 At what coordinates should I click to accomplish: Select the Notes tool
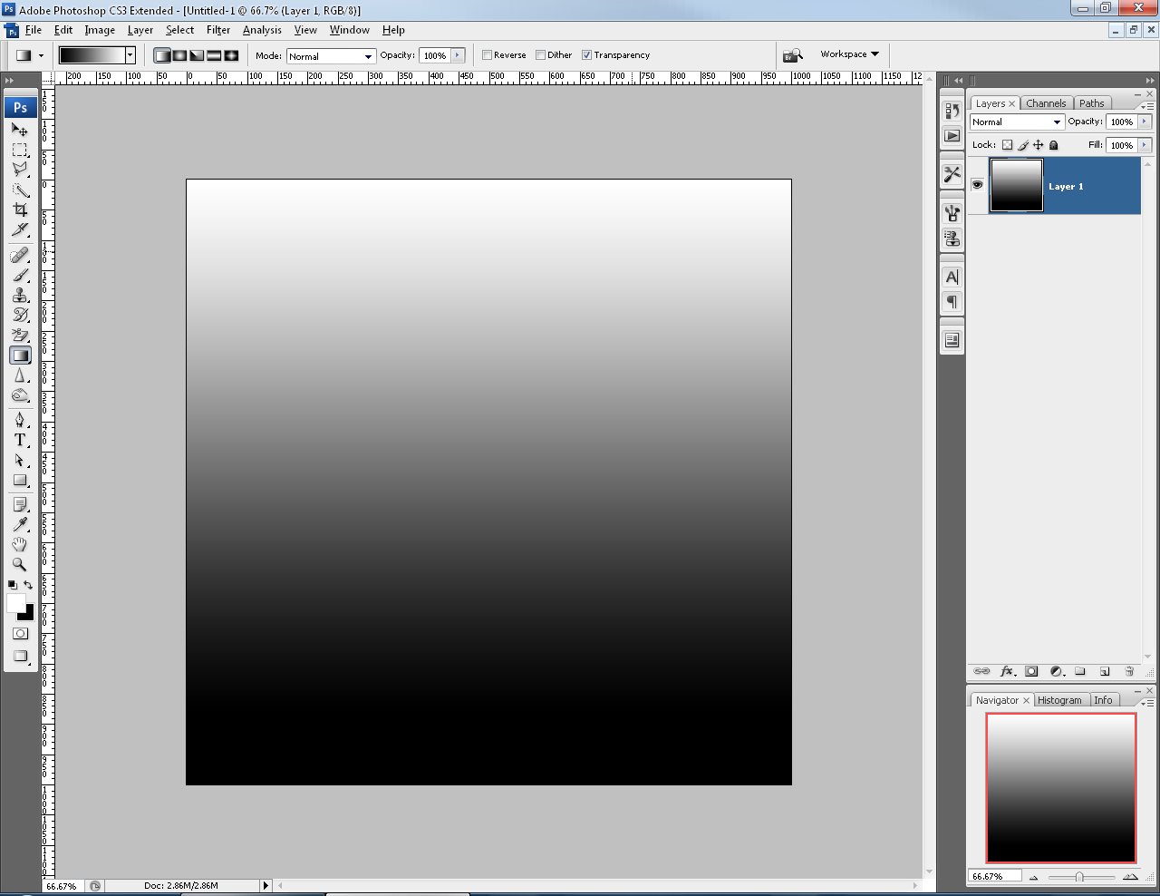click(x=20, y=504)
